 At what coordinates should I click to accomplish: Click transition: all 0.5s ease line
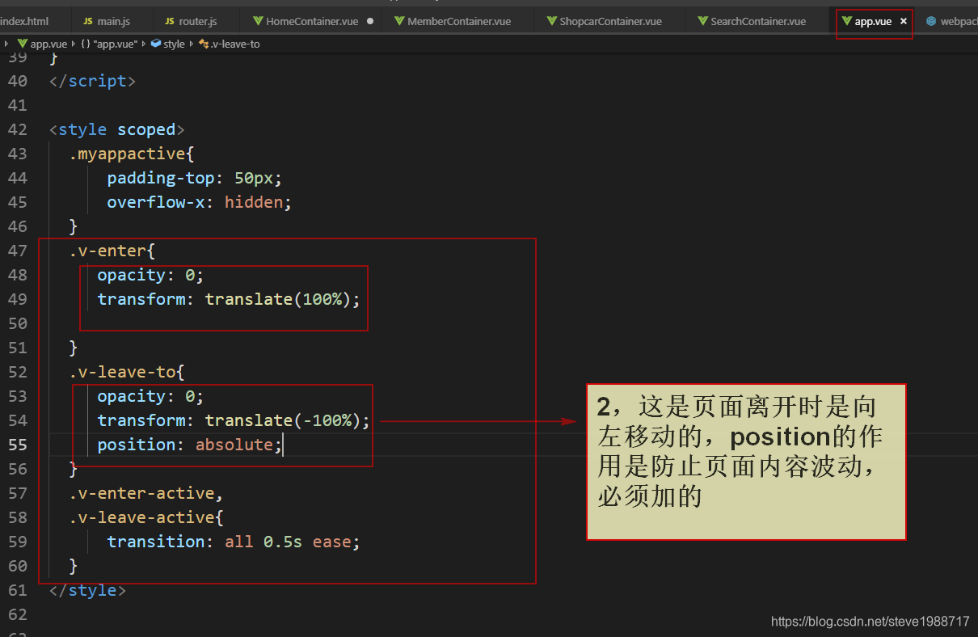(x=234, y=542)
